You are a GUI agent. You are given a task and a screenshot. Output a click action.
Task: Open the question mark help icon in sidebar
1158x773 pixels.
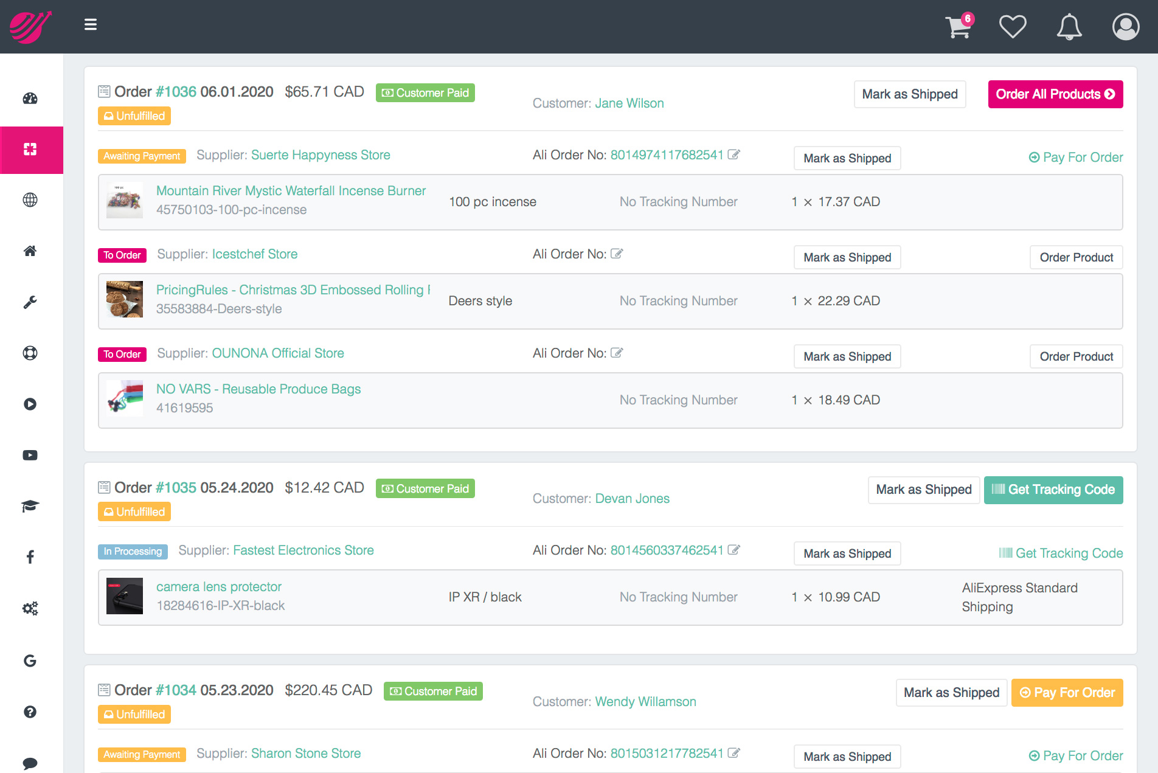[x=30, y=712]
